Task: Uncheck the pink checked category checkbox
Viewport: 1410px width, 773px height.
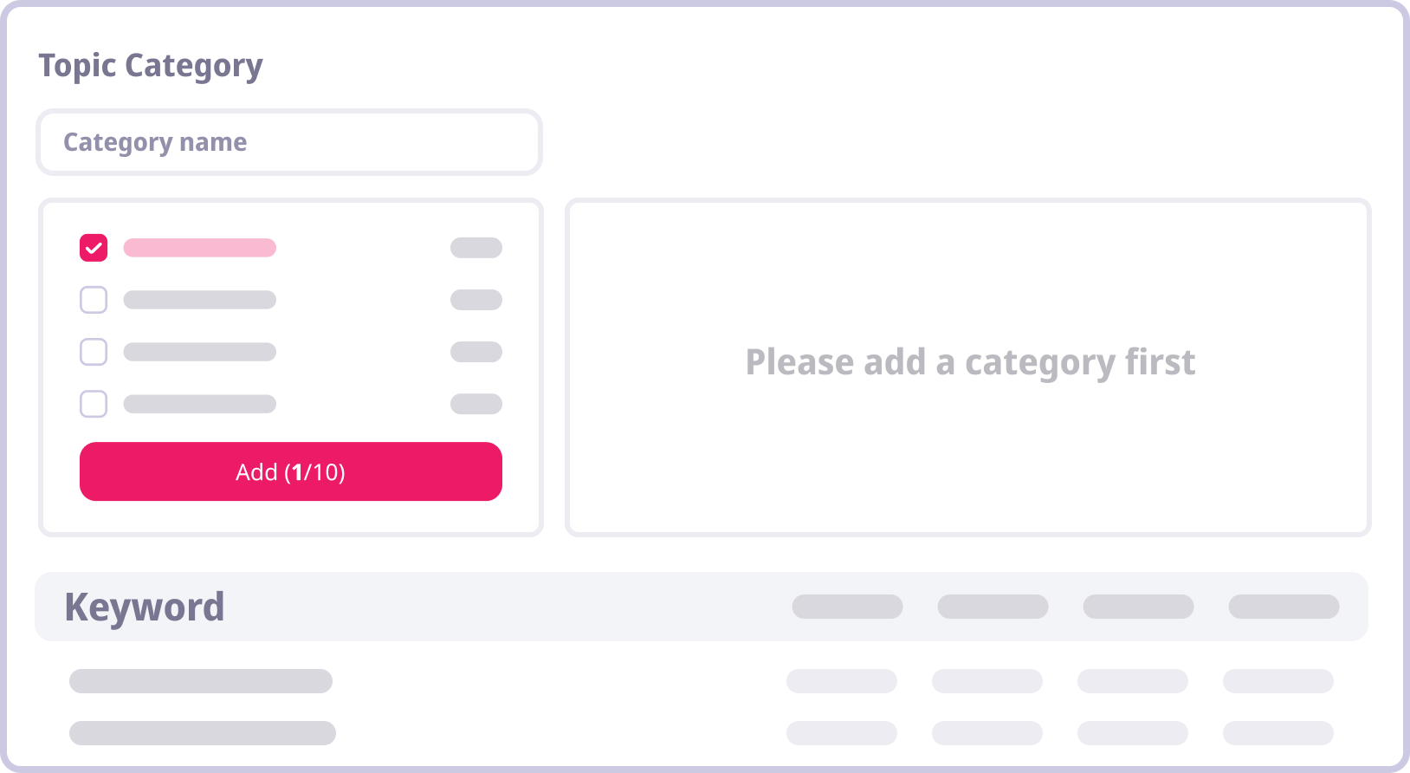Action: pos(94,248)
